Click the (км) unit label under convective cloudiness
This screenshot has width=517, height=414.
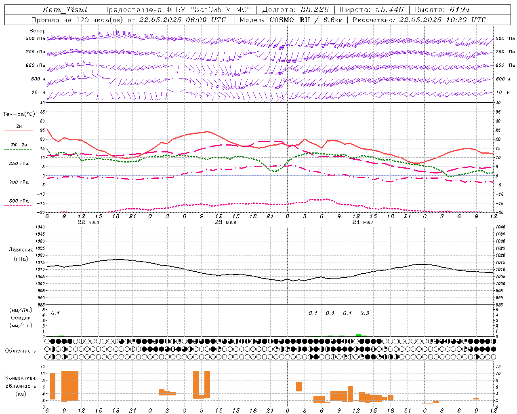[21, 393]
